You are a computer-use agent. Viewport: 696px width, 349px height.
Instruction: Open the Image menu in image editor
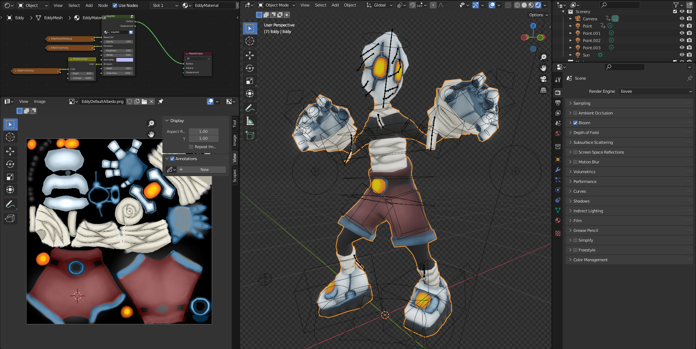point(40,101)
